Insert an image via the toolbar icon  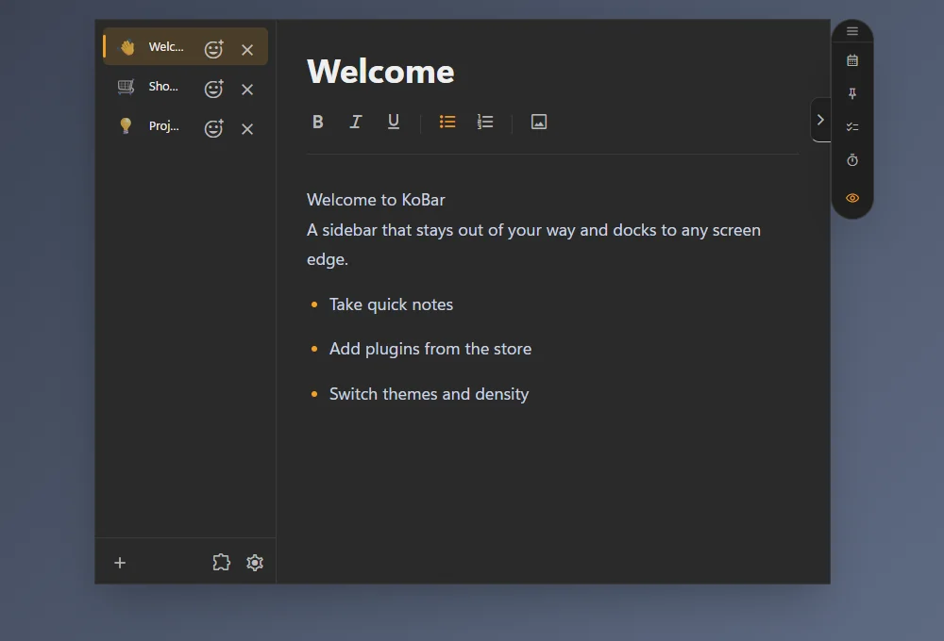[539, 122]
